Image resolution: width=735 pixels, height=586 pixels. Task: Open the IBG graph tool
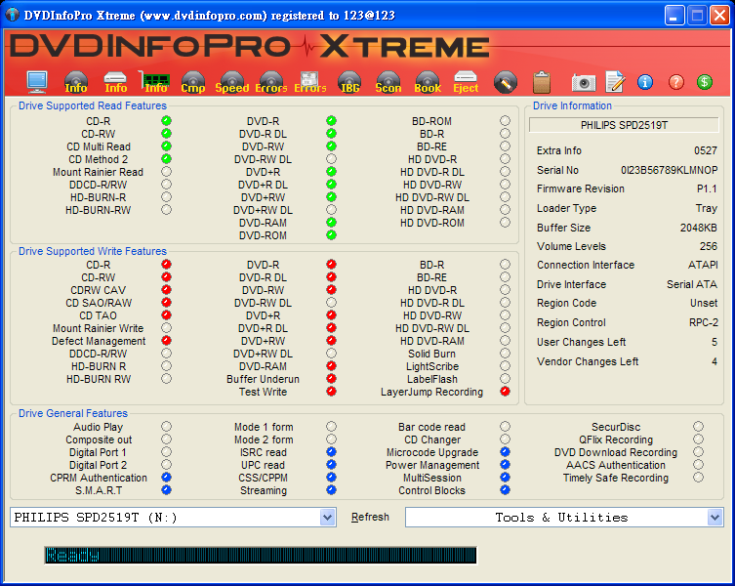[x=349, y=82]
